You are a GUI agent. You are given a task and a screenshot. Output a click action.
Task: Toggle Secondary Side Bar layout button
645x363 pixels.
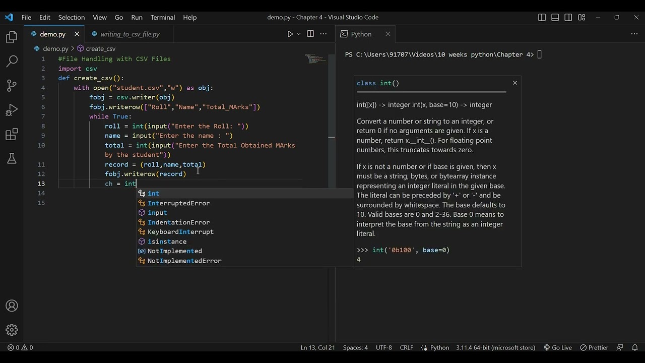(x=568, y=17)
